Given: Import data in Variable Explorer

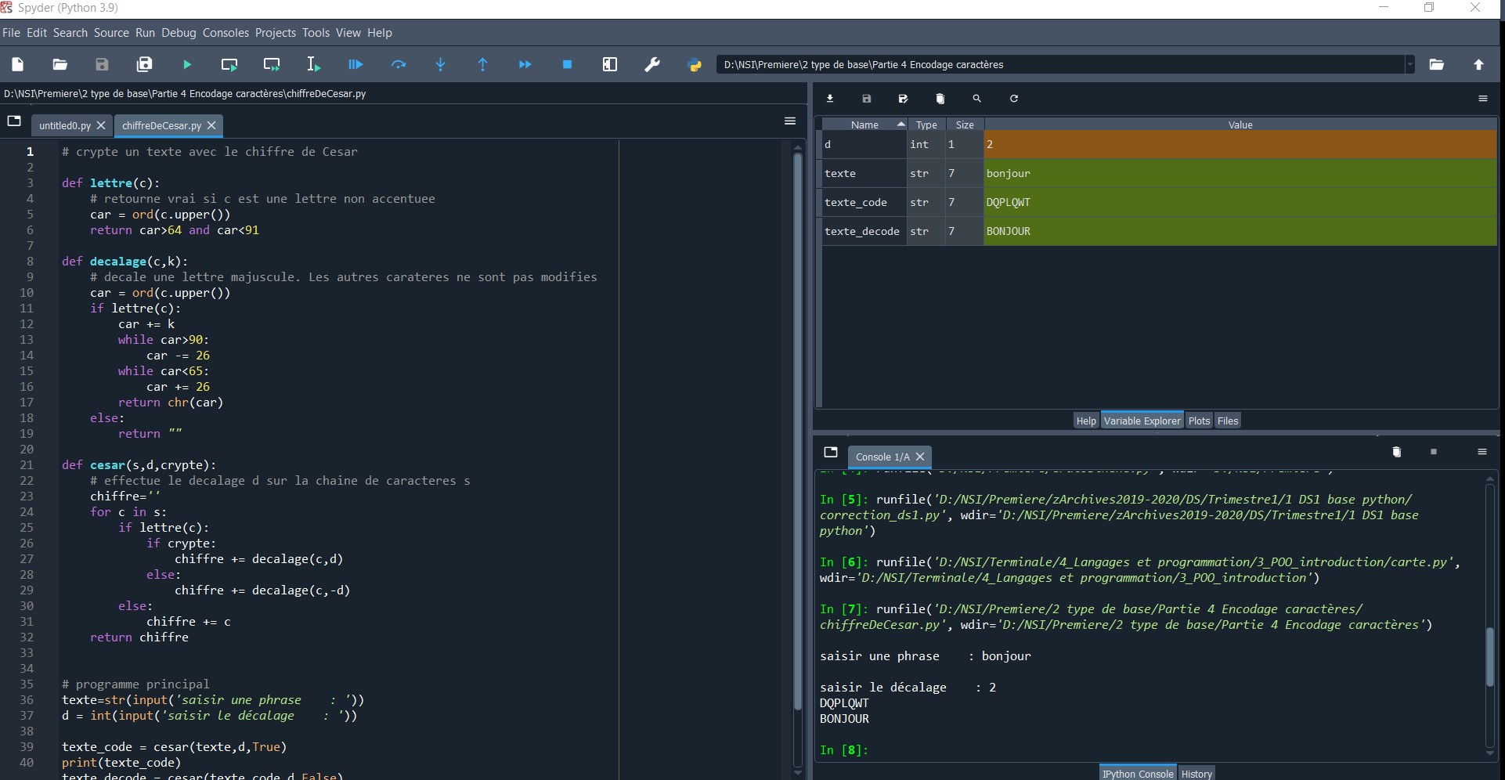Looking at the screenshot, I should pyautogui.click(x=830, y=99).
